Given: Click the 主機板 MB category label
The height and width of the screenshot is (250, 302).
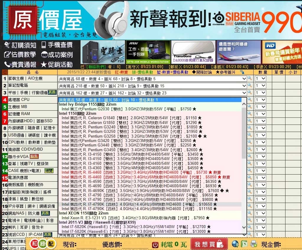Looking at the screenshot, I should click(17, 107).
